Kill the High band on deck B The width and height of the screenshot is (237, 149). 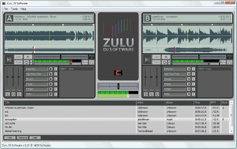[x=157, y=94]
